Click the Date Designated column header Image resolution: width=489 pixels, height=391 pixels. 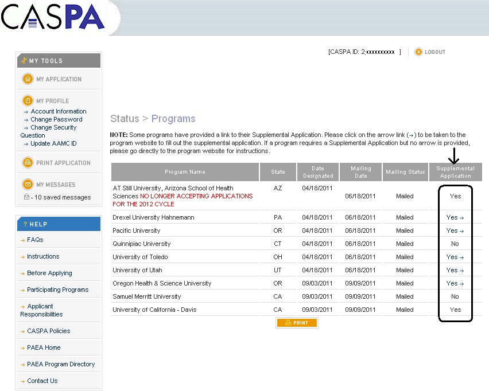(318, 171)
